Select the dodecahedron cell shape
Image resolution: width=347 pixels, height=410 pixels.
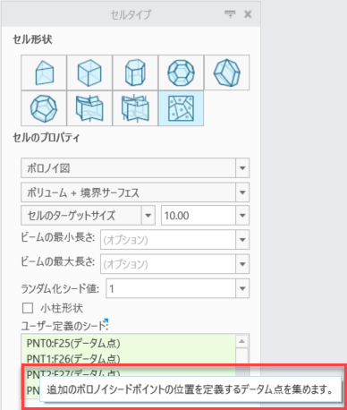pyautogui.click(x=44, y=108)
